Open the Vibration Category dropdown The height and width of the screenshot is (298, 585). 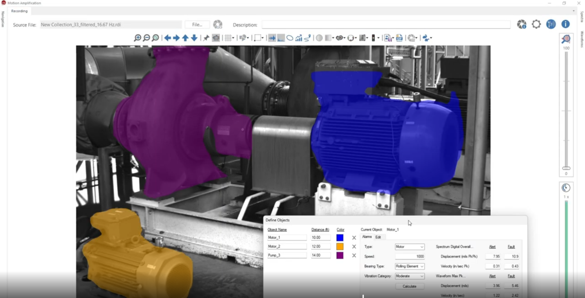tap(409, 276)
